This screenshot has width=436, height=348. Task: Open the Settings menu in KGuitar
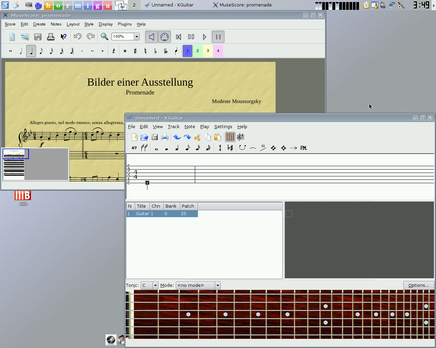coord(223,126)
